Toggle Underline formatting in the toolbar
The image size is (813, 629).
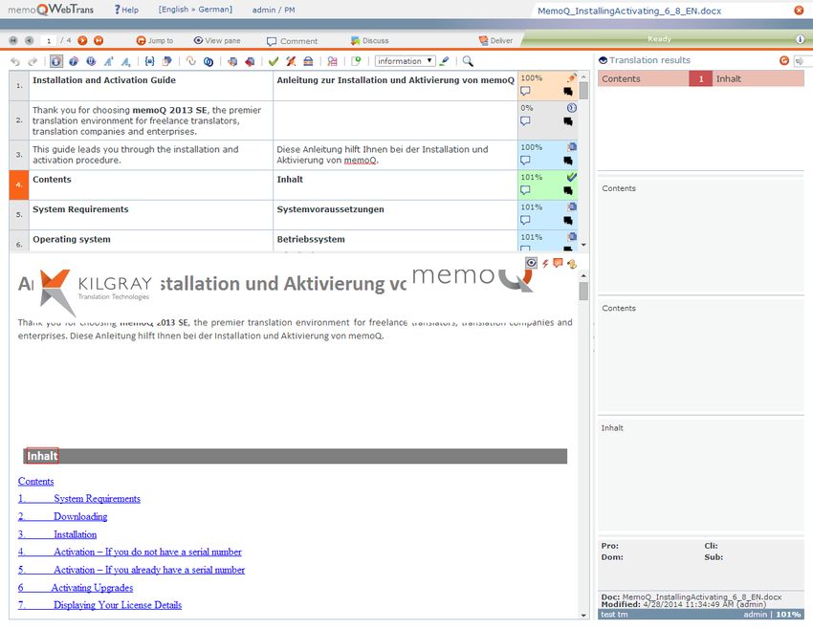pos(91,61)
